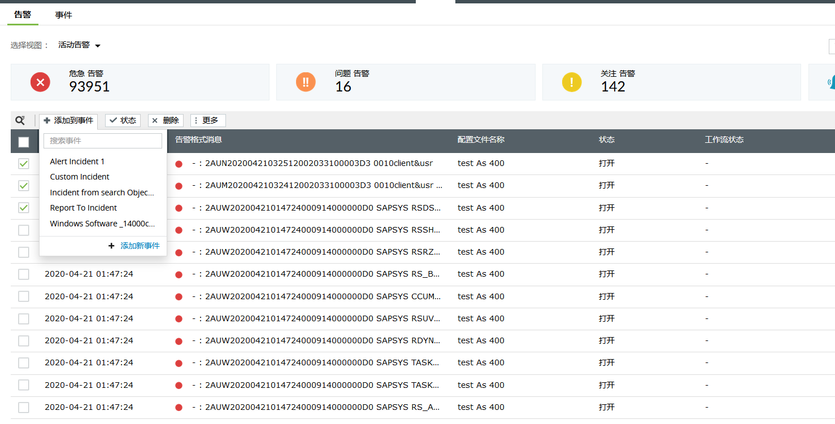
Task: Click into the 搜索事件 search field
Action: [x=103, y=141]
